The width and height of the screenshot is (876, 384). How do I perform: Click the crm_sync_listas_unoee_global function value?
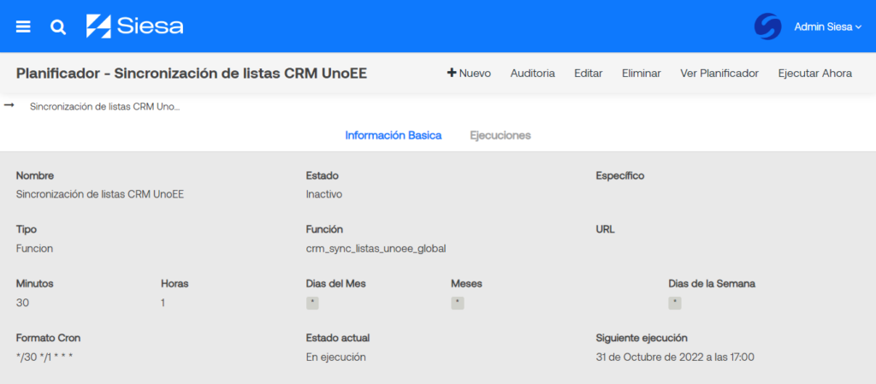[x=376, y=249]
